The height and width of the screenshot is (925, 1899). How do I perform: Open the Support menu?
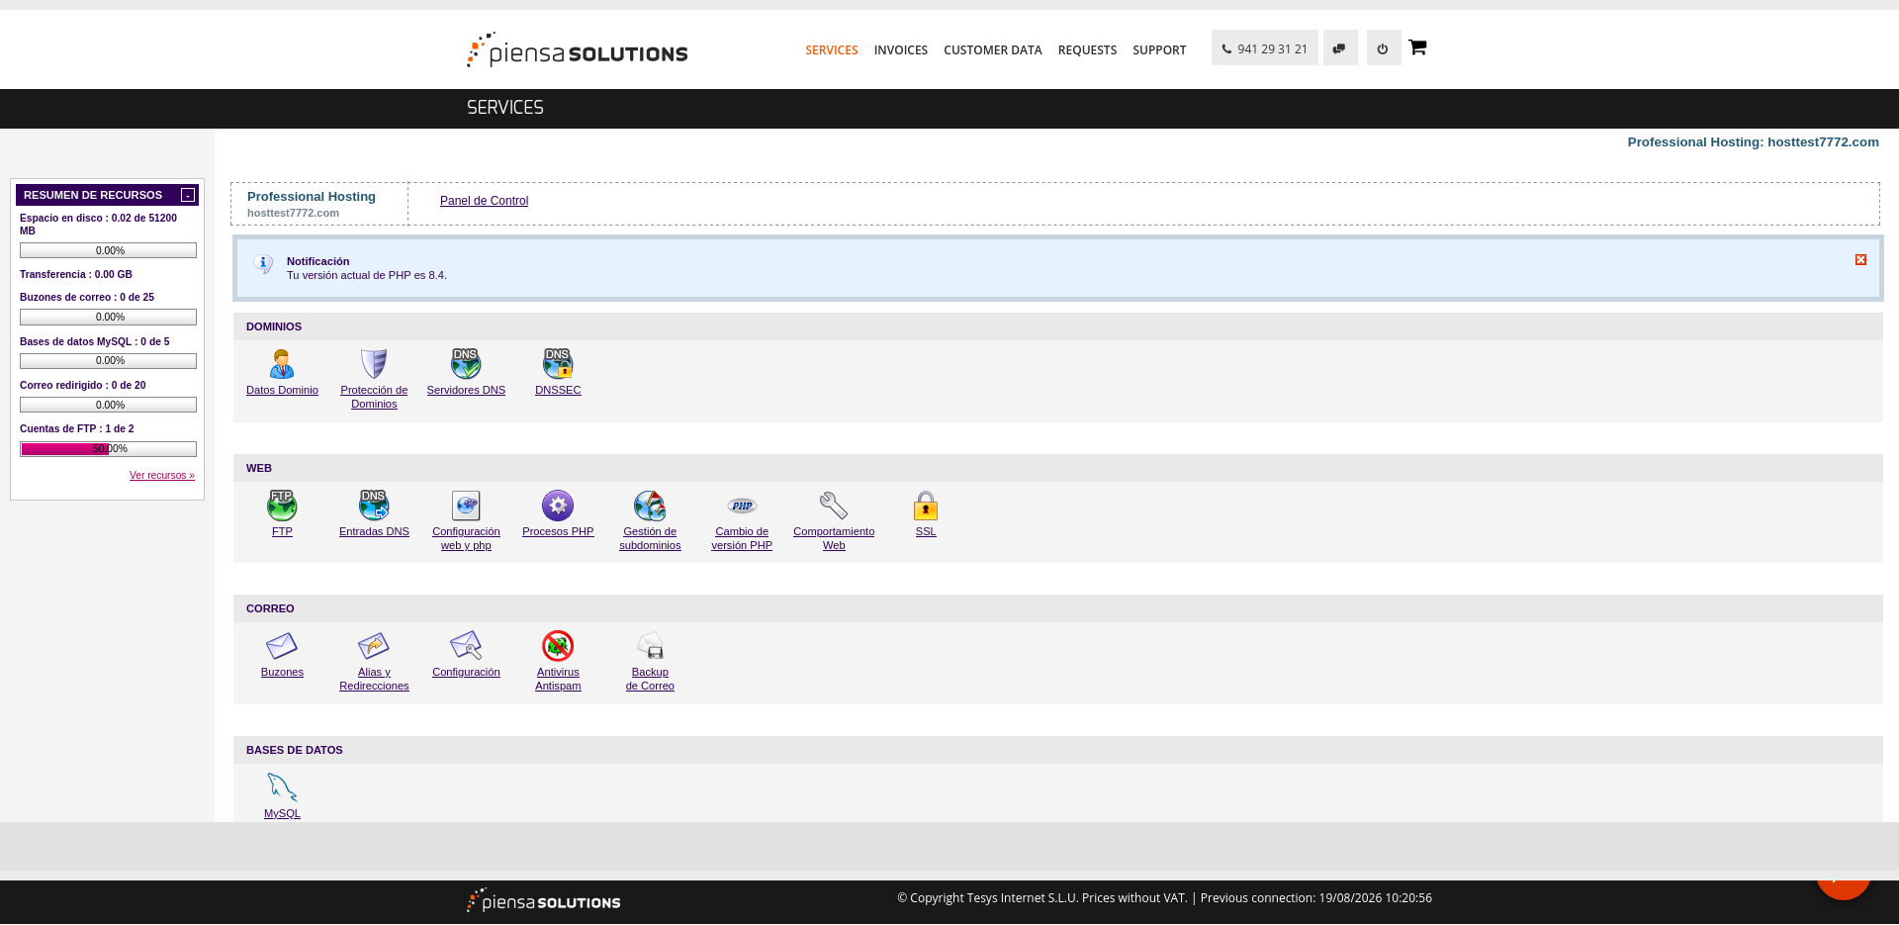1159,49
